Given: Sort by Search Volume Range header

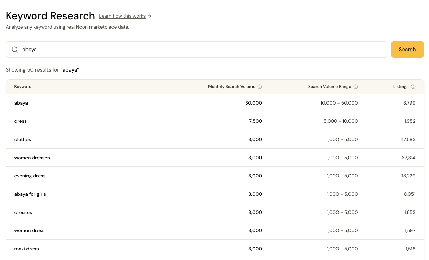Looking at the screenshot, I should (x=330, y=87).
